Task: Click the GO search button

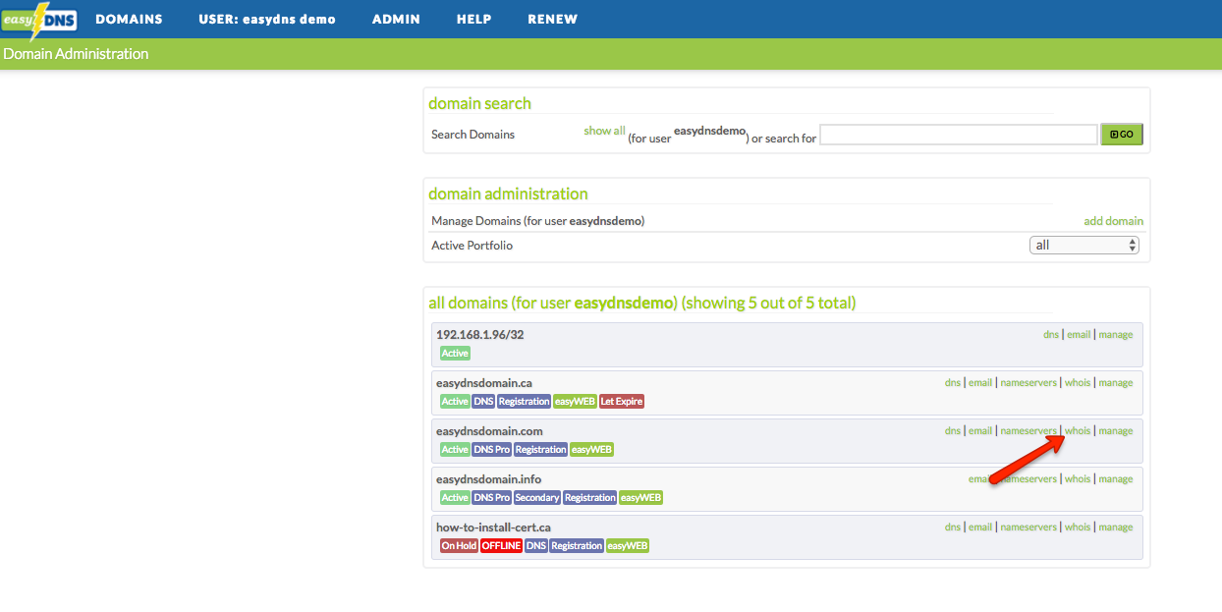Action: (1122, 135)
